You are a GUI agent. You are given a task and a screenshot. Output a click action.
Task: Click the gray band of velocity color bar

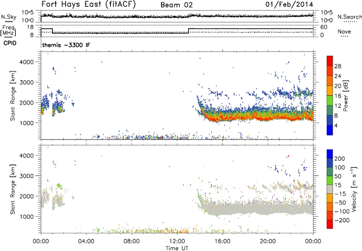click(330, 189)
